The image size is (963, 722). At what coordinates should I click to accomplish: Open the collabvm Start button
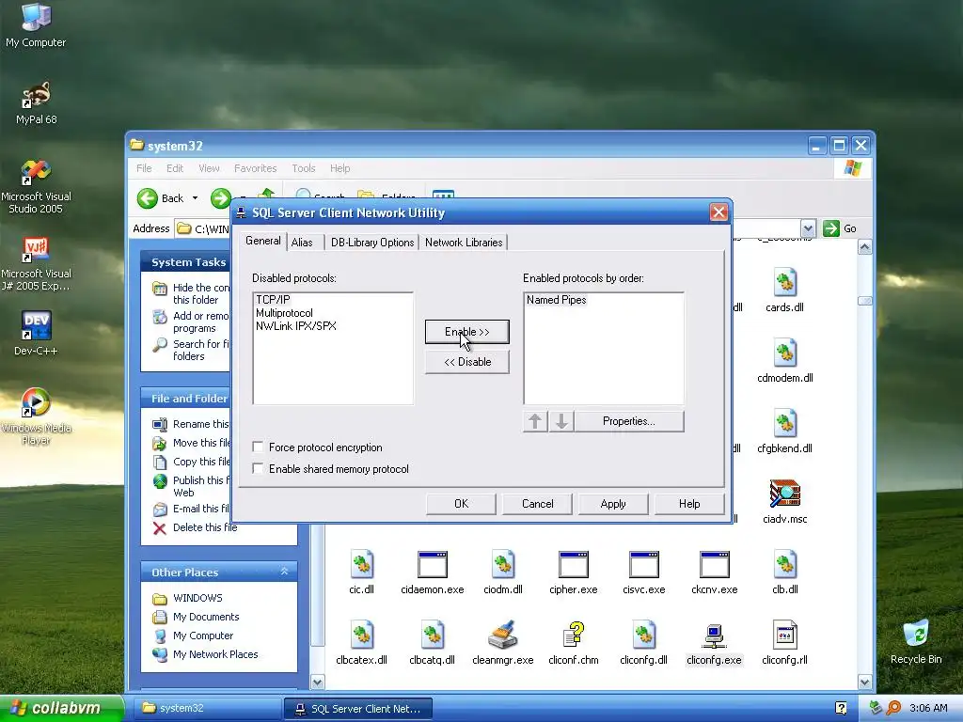[62, 708]
